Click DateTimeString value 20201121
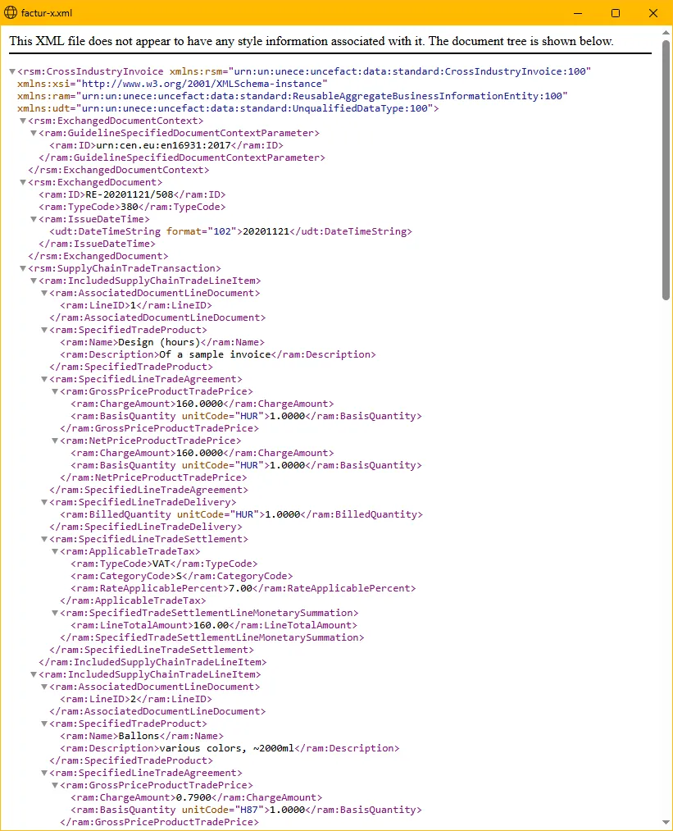Viewport: 673px width, 831px height. click(266, 231)
